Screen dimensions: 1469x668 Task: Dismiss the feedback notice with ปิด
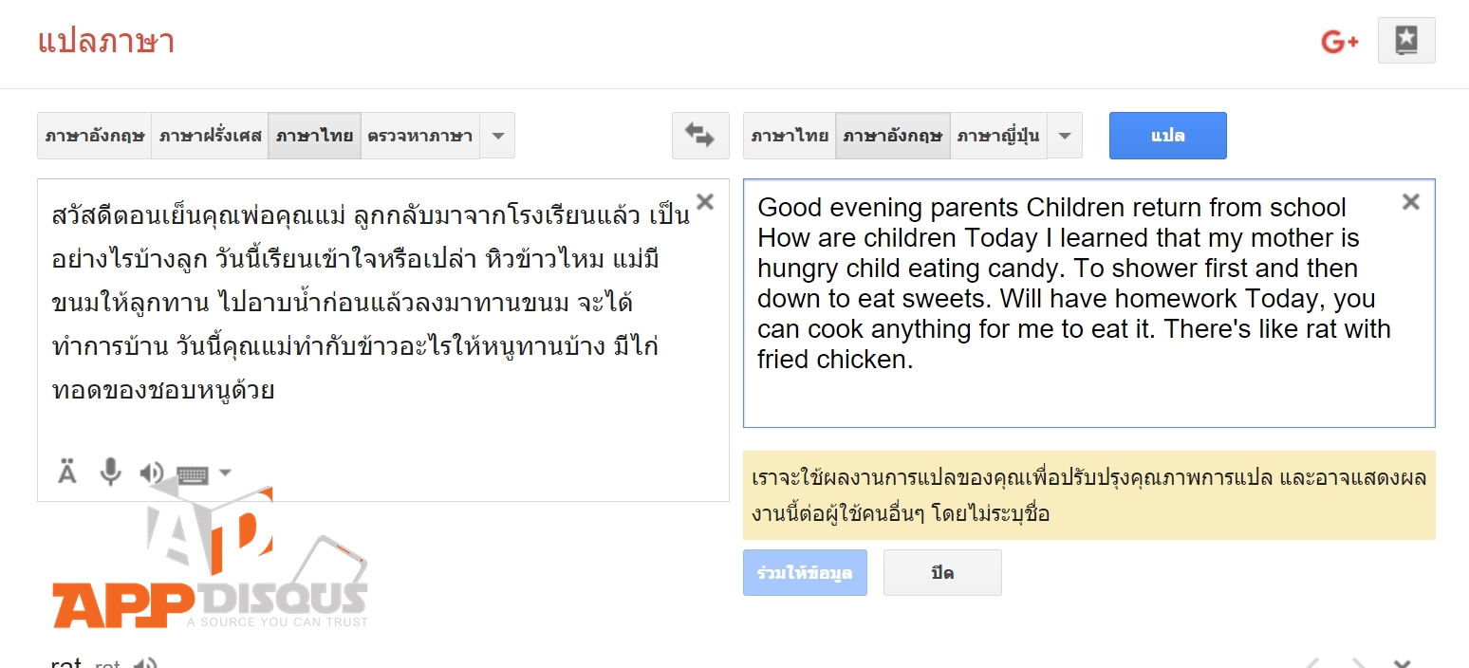click(942, 572)
